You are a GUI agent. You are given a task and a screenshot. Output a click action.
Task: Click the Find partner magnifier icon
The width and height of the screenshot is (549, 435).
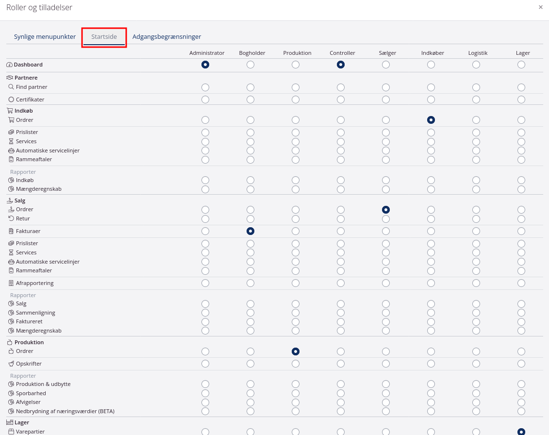point(11,87)
